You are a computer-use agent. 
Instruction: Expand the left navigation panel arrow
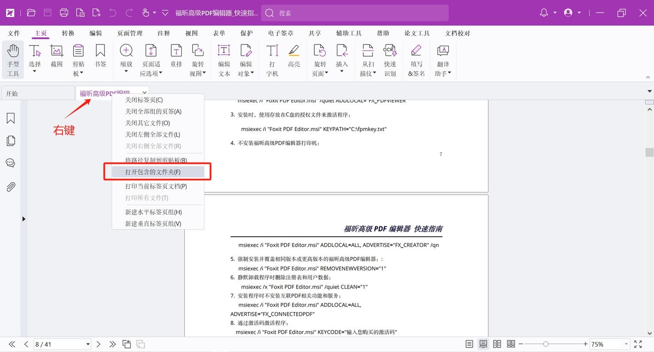[24, 219]
